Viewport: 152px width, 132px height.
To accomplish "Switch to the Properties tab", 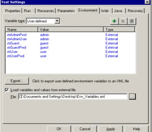I will pyautogui.click(x=13, y=11).
